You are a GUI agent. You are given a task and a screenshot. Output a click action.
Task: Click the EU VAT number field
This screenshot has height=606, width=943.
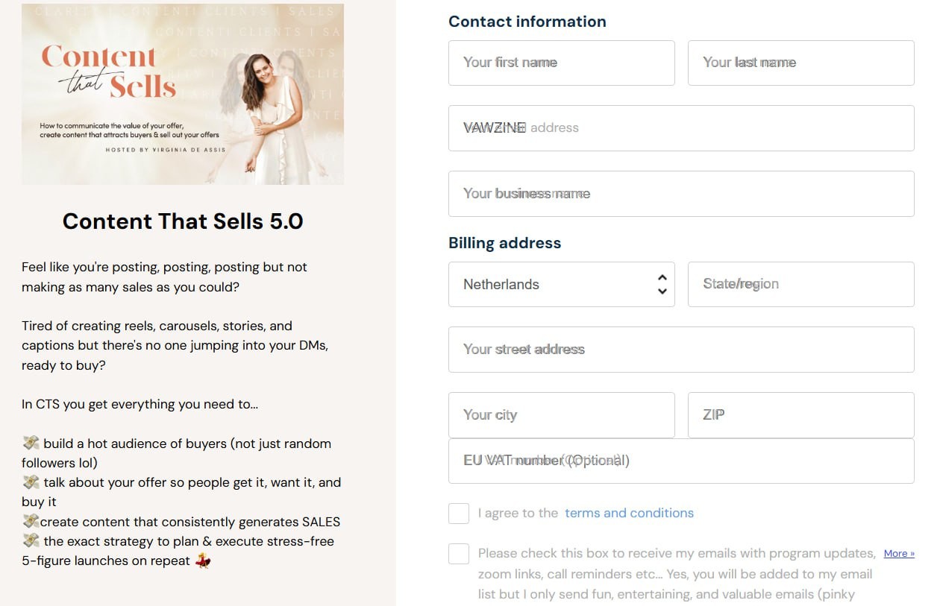pos(681,461)
